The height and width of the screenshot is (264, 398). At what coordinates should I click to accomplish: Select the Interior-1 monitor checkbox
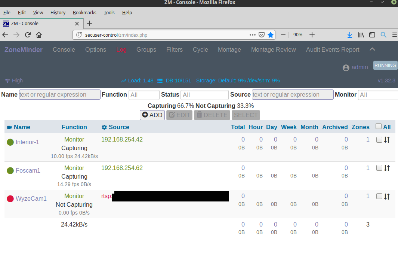pos(379,140)
